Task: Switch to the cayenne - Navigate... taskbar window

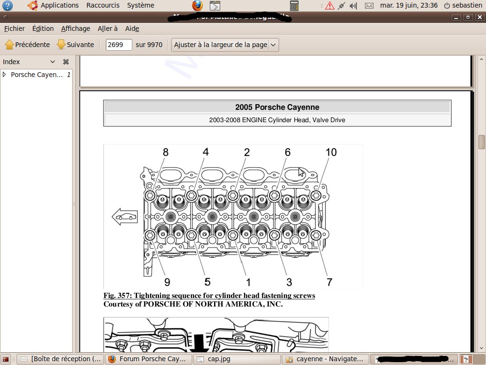Action: click(x=326, y=359)
